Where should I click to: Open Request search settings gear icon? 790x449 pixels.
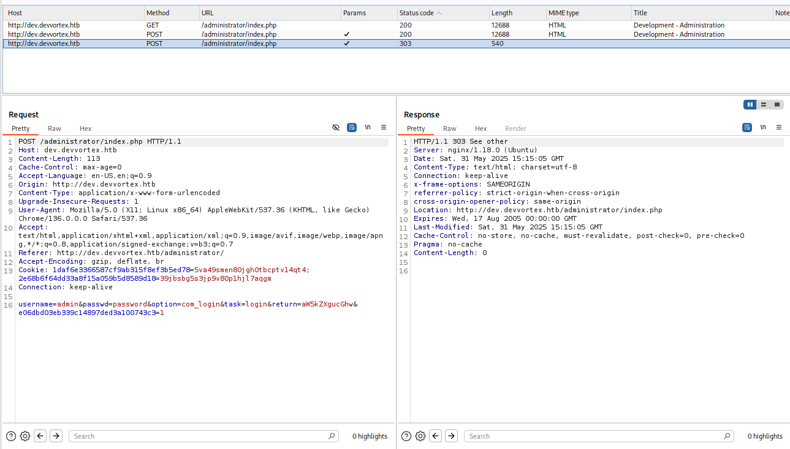(25, 436)
